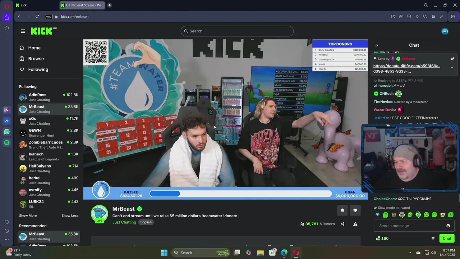Screen dimensions: 460x259
Task: Click the Opera logo button
Action: [x=6, y=6]
